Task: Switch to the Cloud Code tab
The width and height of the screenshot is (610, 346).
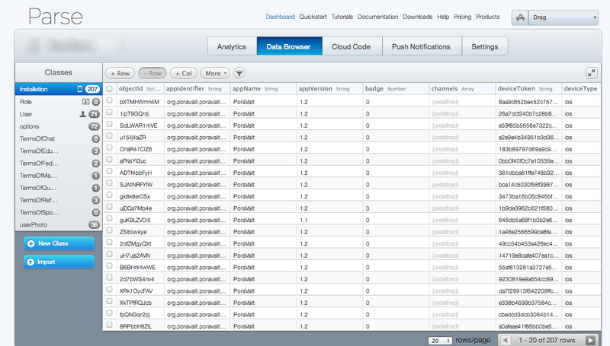Action: [352, 46]
